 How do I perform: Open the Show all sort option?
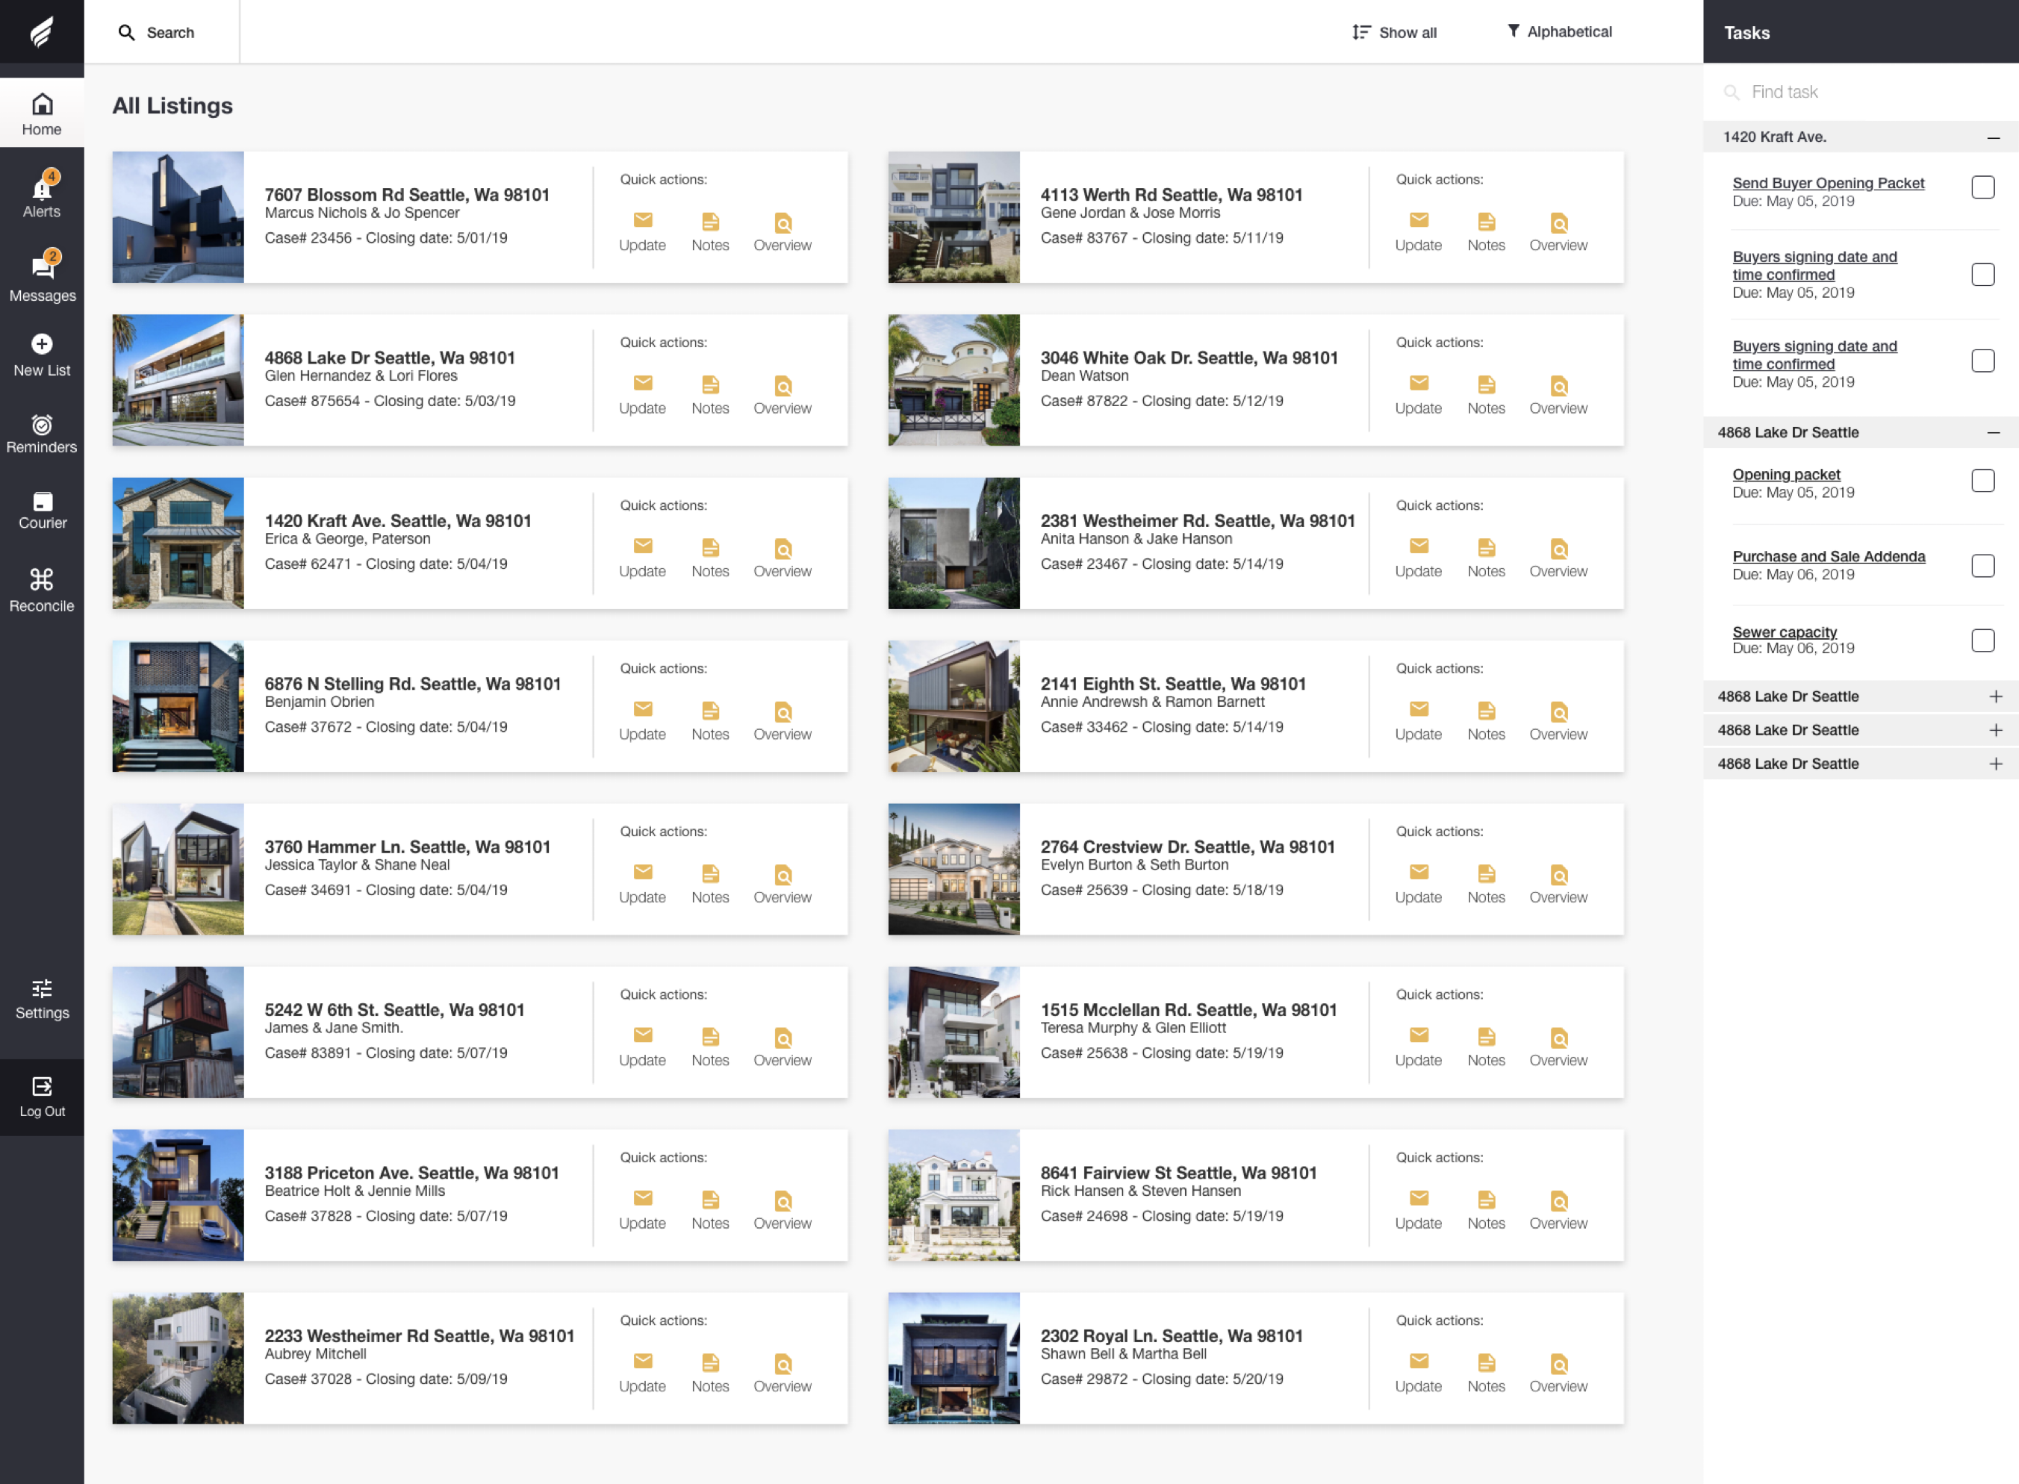pos(1395,32)
